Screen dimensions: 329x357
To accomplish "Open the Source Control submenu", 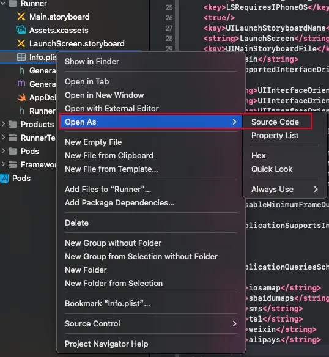I will pos(151,324).
